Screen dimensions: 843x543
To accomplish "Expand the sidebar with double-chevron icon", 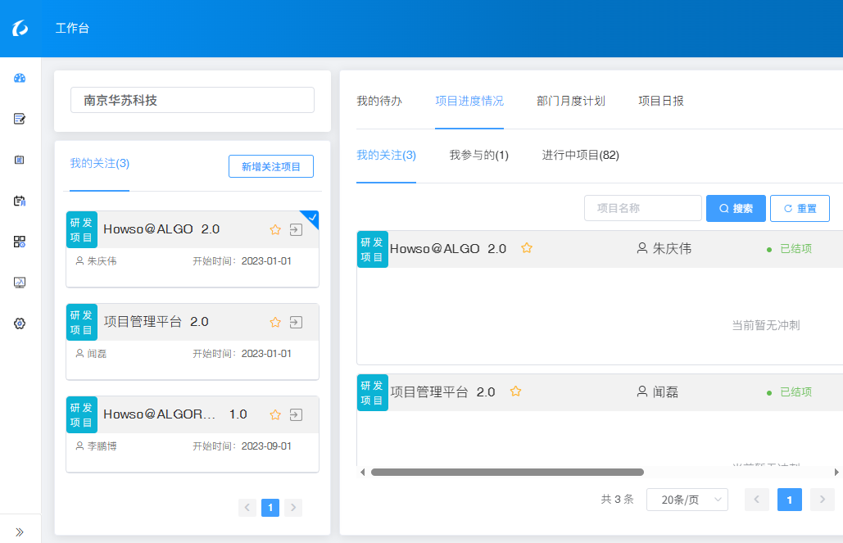I will tap(20, 532).
